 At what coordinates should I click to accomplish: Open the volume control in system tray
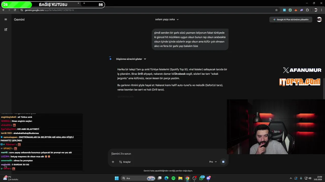click(310, 178)
